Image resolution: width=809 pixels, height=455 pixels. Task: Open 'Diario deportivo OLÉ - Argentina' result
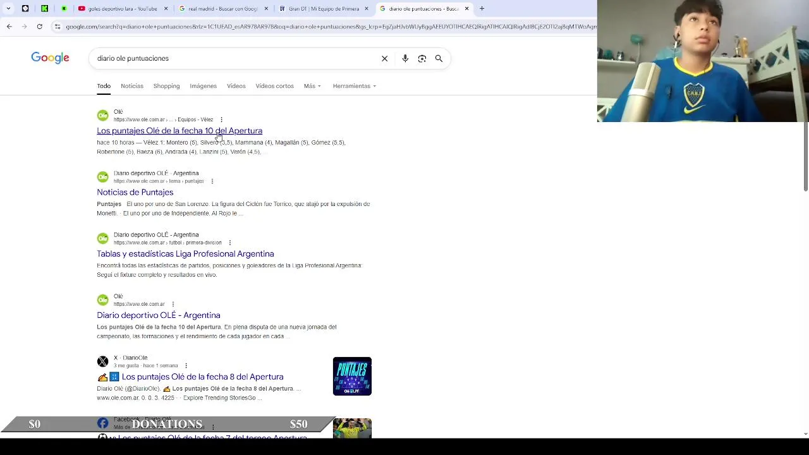click(159, 315)
